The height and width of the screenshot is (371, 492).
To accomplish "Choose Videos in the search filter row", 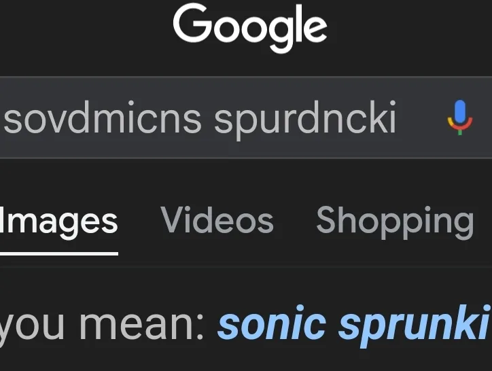I will [x=217, y=220].
